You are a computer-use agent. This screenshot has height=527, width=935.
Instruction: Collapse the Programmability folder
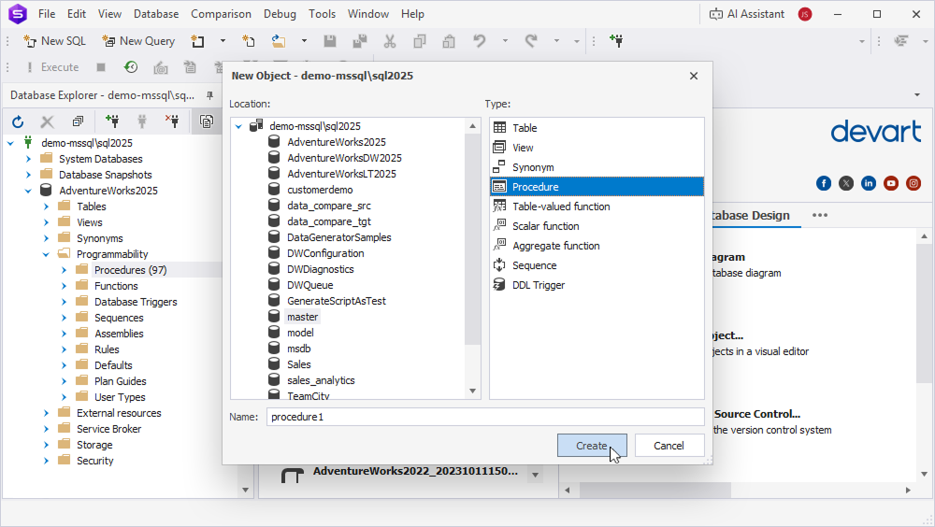[46, 254]
